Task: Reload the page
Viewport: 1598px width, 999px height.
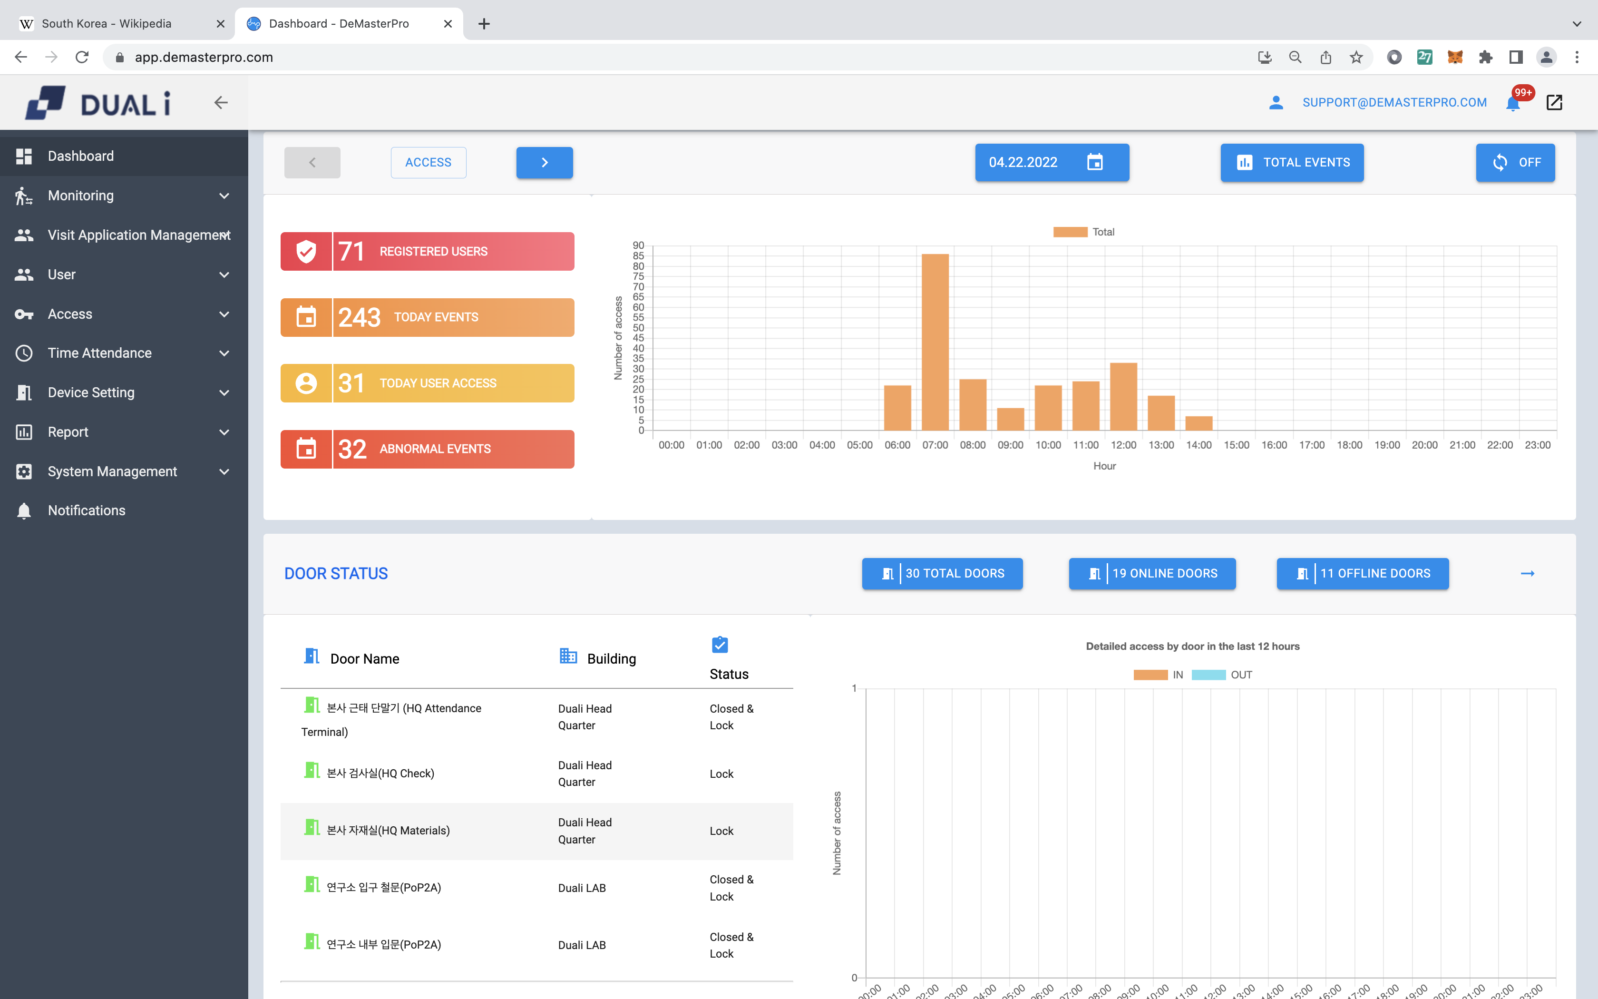Action: point(82,58)
